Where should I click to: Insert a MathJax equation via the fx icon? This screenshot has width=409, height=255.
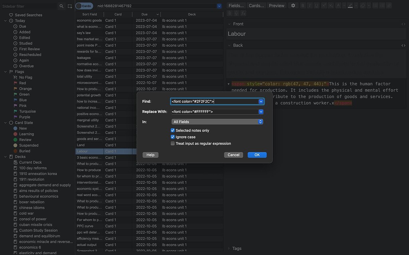pos(243,13)
